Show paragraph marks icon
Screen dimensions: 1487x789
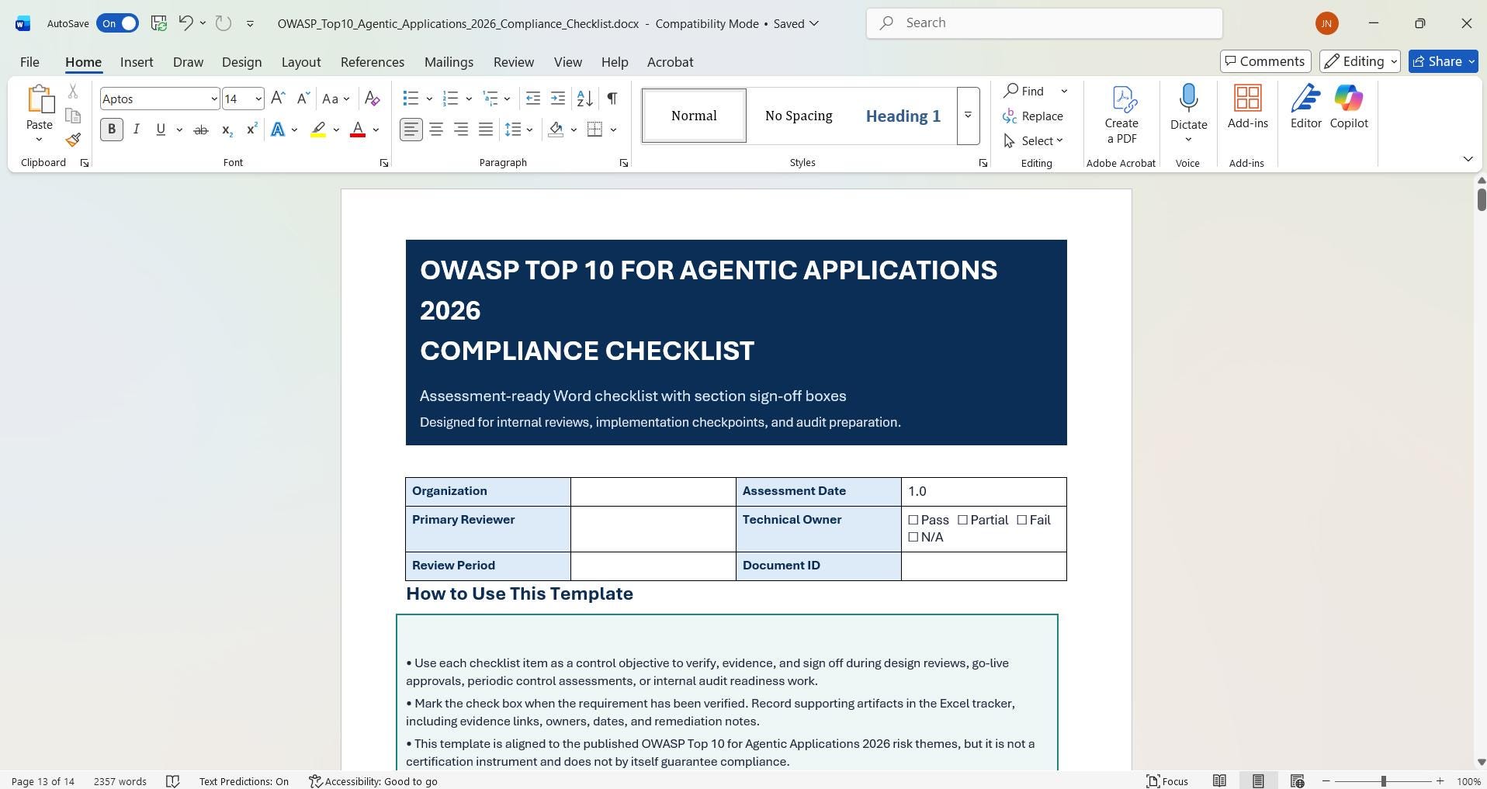tap(612, 99)
